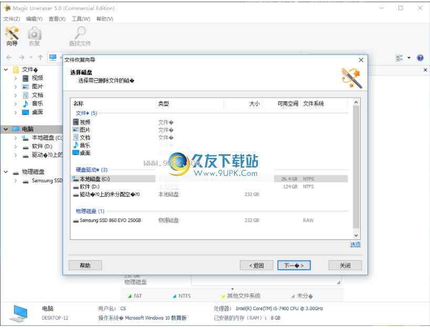
Task: Click the wizard list scrollbar down arrow
Action: [x=356, y=236]
